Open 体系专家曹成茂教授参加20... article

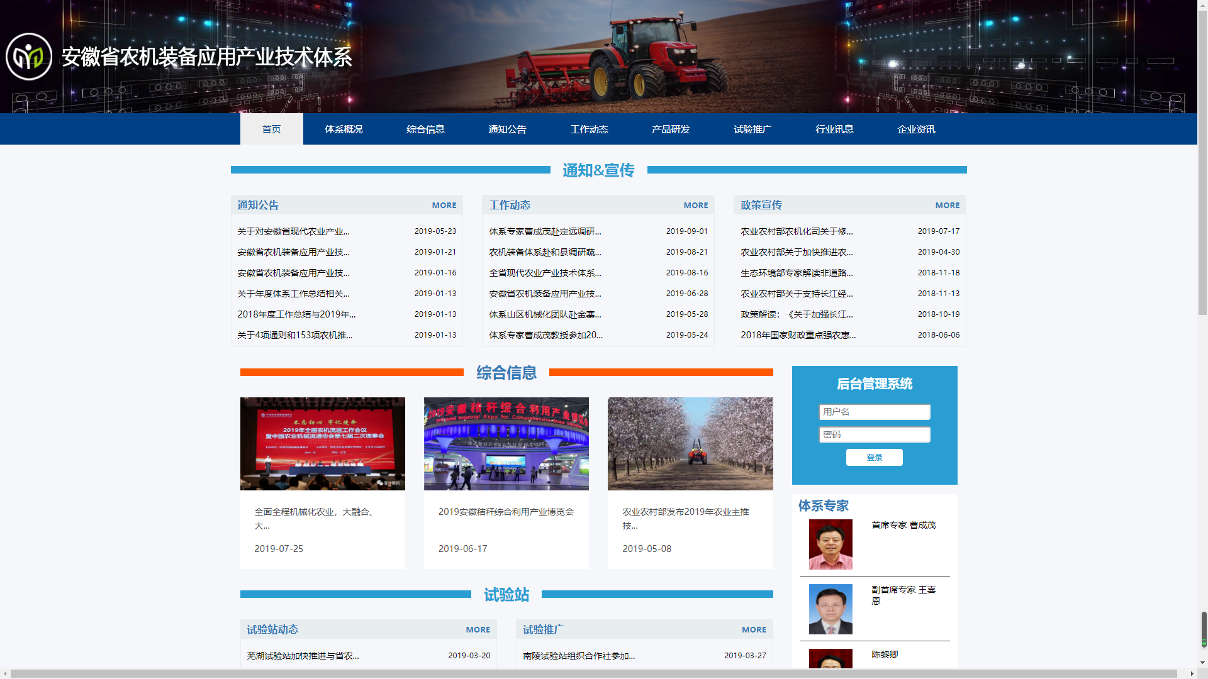[x=545, y=335]
